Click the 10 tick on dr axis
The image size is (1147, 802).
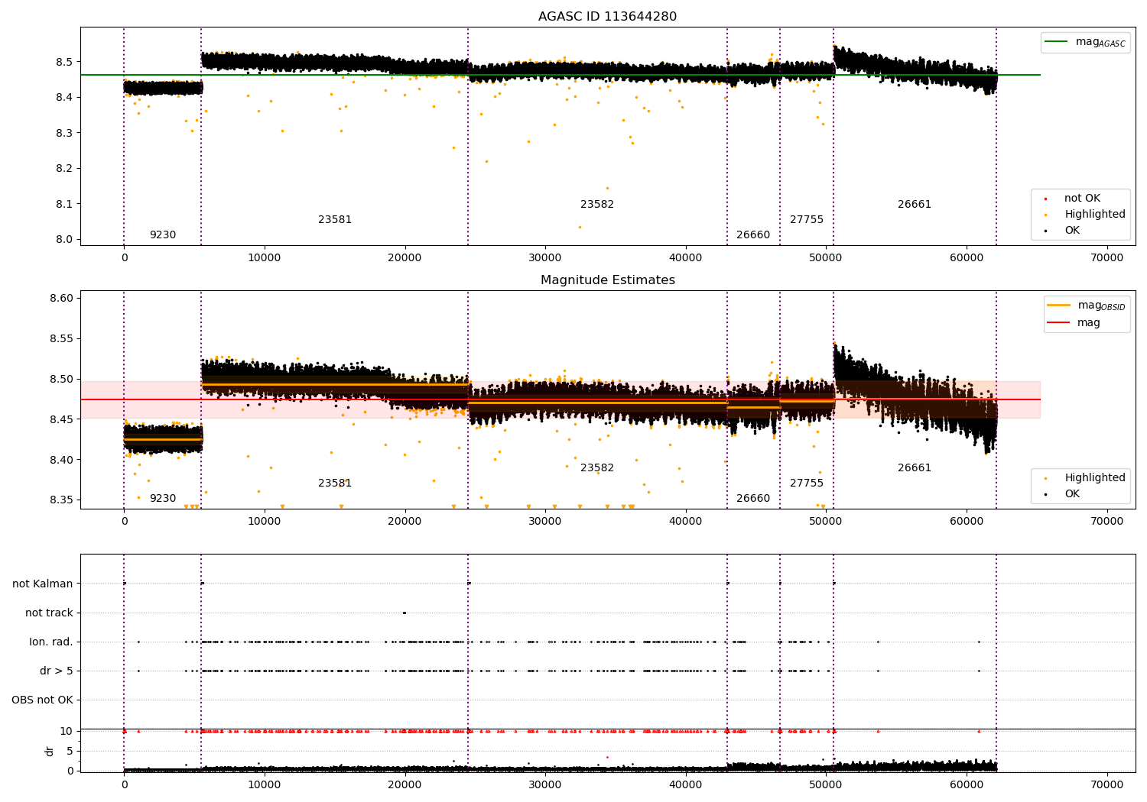[67, 731]
